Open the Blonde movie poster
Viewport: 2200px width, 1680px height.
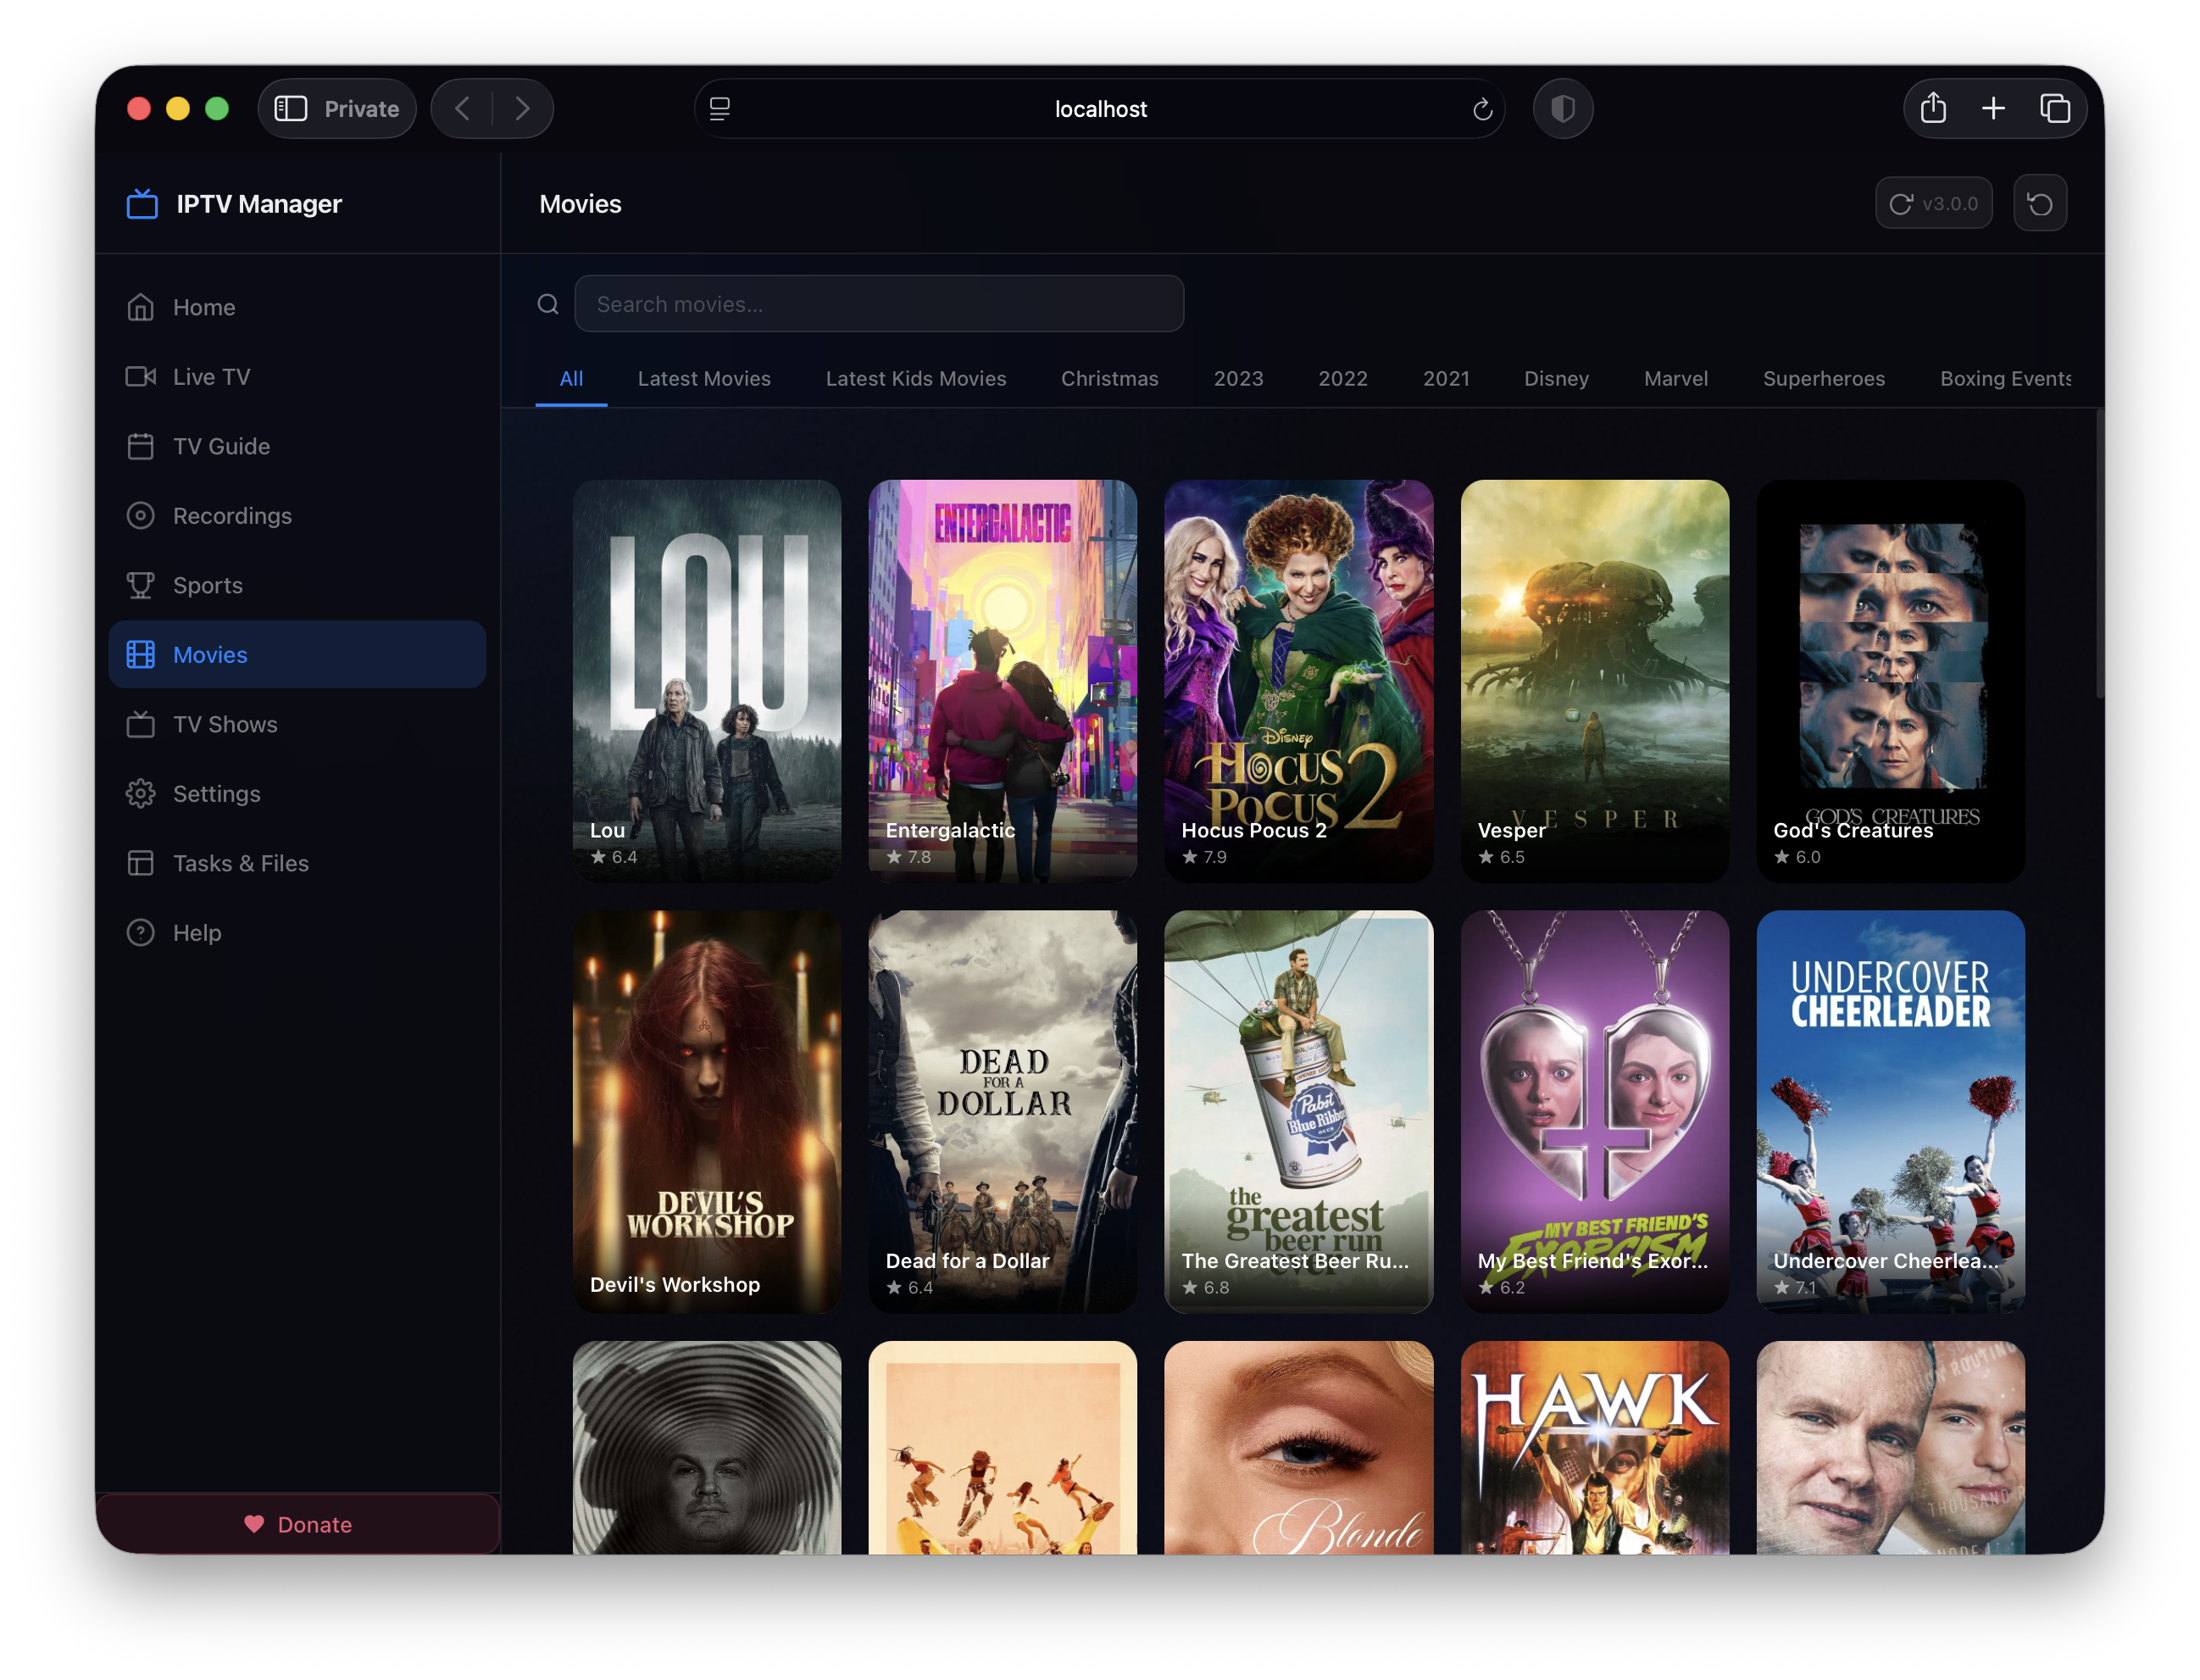[x=1298, y=1447]
